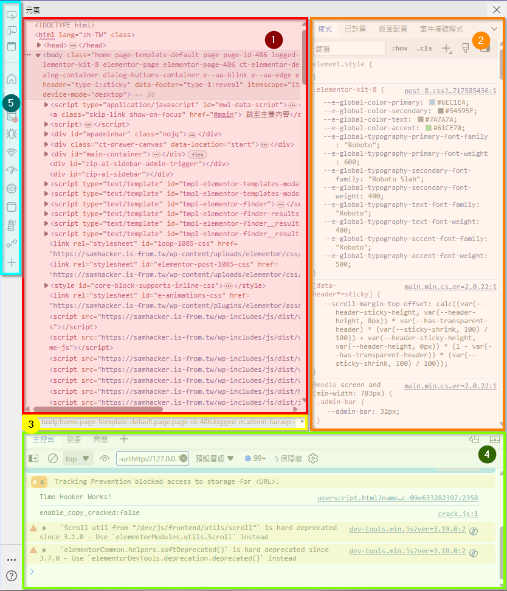Screen dimensions: 507x591
Task: Expand the wpadminbar div node
Action: pyautogui.click(x=46, y=134)
